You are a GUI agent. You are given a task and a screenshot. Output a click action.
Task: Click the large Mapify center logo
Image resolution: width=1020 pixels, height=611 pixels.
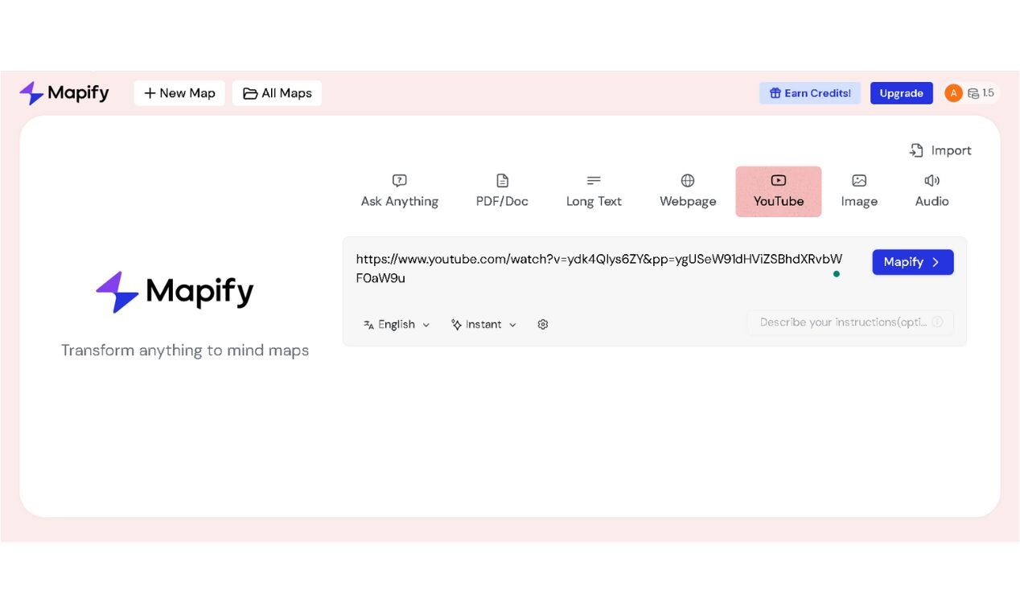pyautogui.click(x=175, y=292)
